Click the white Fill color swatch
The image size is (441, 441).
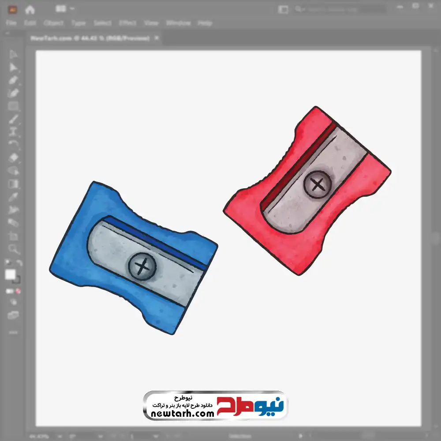[x=11, y=275]
